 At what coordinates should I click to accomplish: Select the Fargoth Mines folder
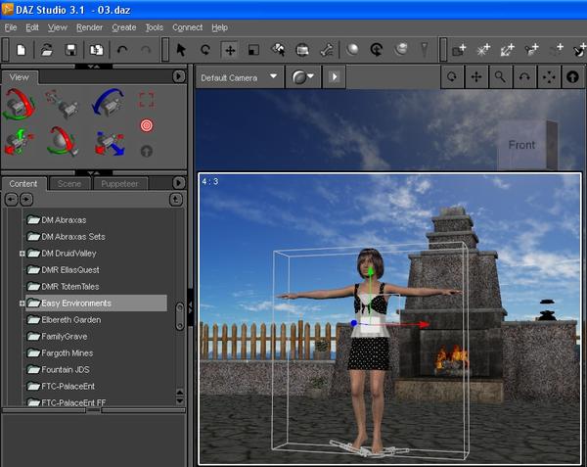tap(61, 353)
